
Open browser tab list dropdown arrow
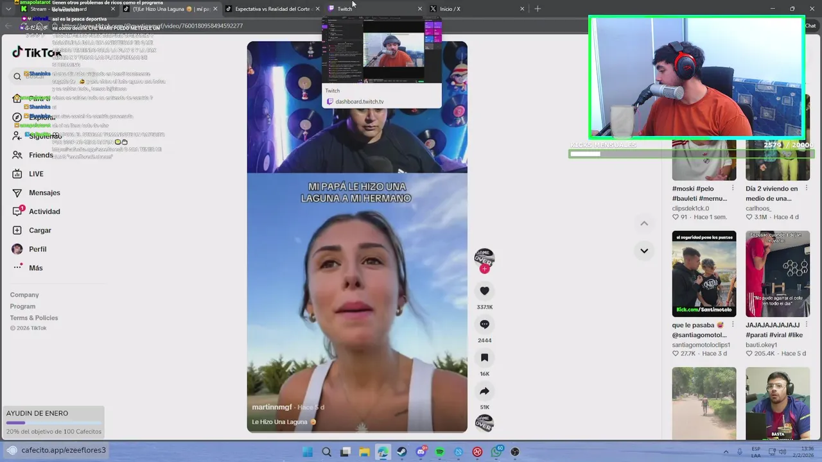click(x=8, y=9)
